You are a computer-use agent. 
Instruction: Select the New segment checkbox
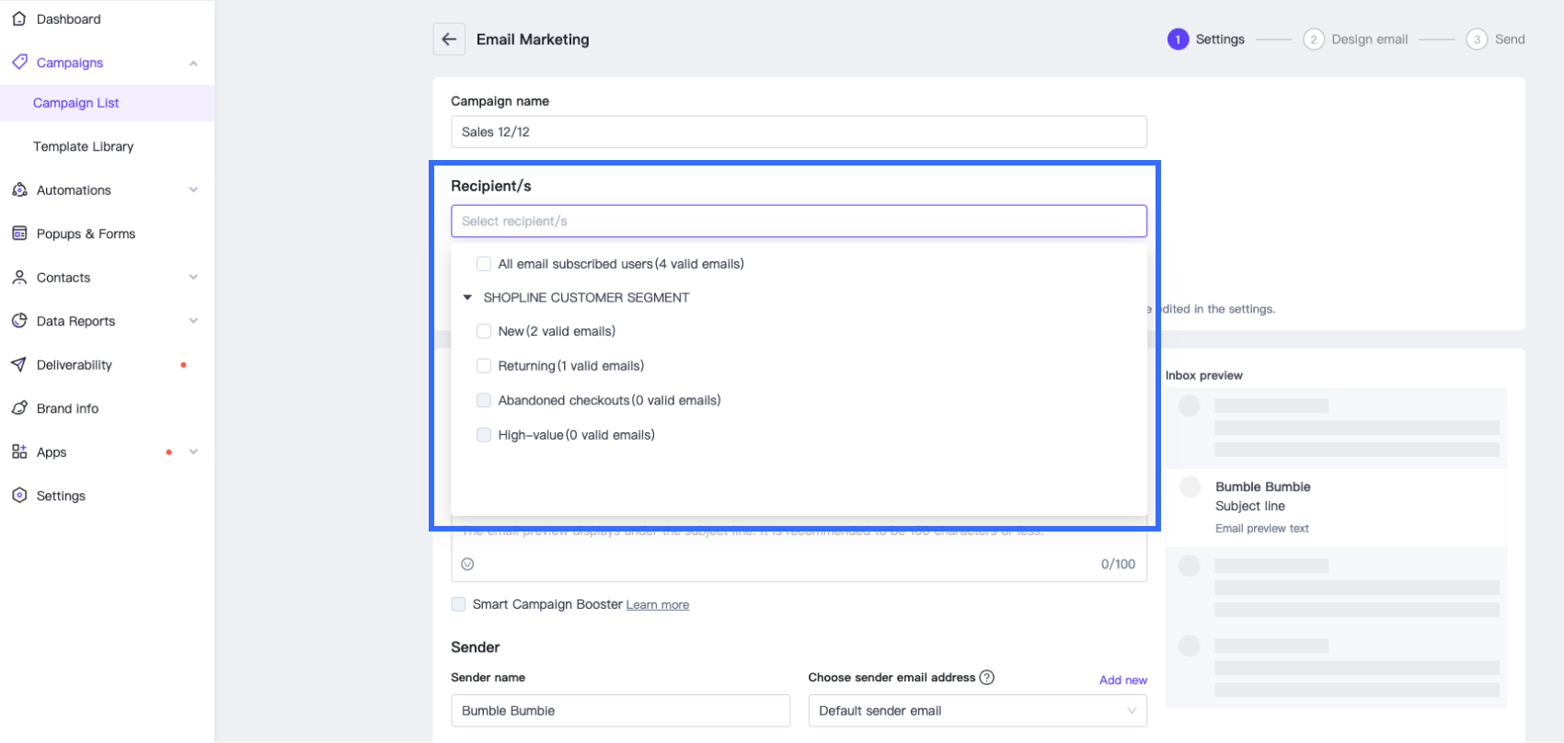(484, 331)
